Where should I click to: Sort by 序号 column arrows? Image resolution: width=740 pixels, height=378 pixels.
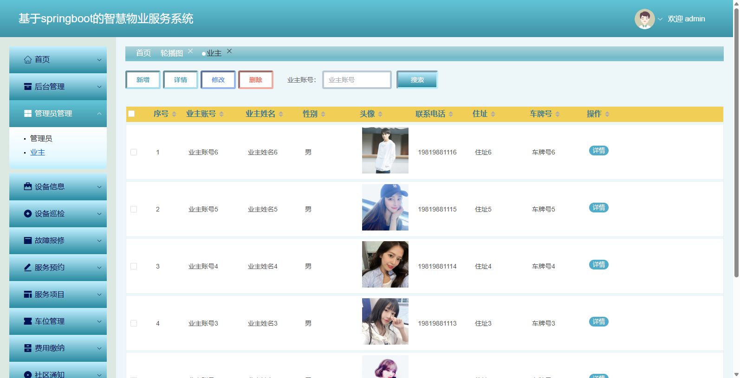tap(174, 114)
